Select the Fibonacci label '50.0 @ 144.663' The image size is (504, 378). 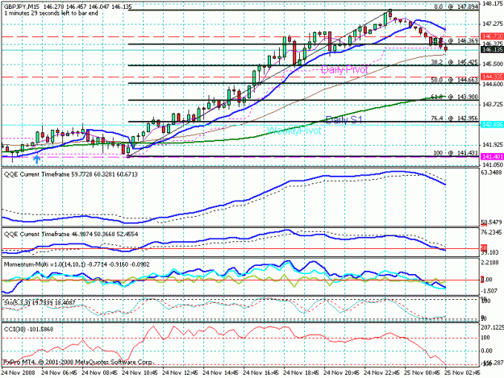pos(455,80)
